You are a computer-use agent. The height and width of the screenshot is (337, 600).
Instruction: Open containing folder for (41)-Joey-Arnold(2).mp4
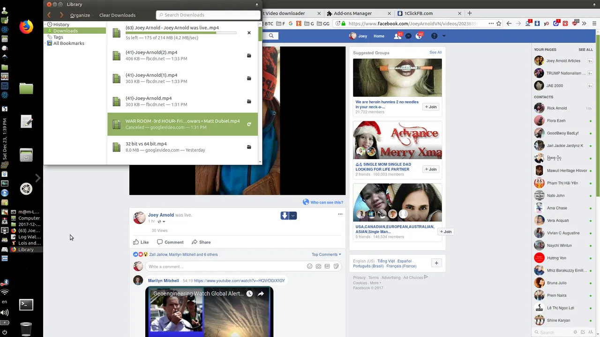[x=249, y=56]
